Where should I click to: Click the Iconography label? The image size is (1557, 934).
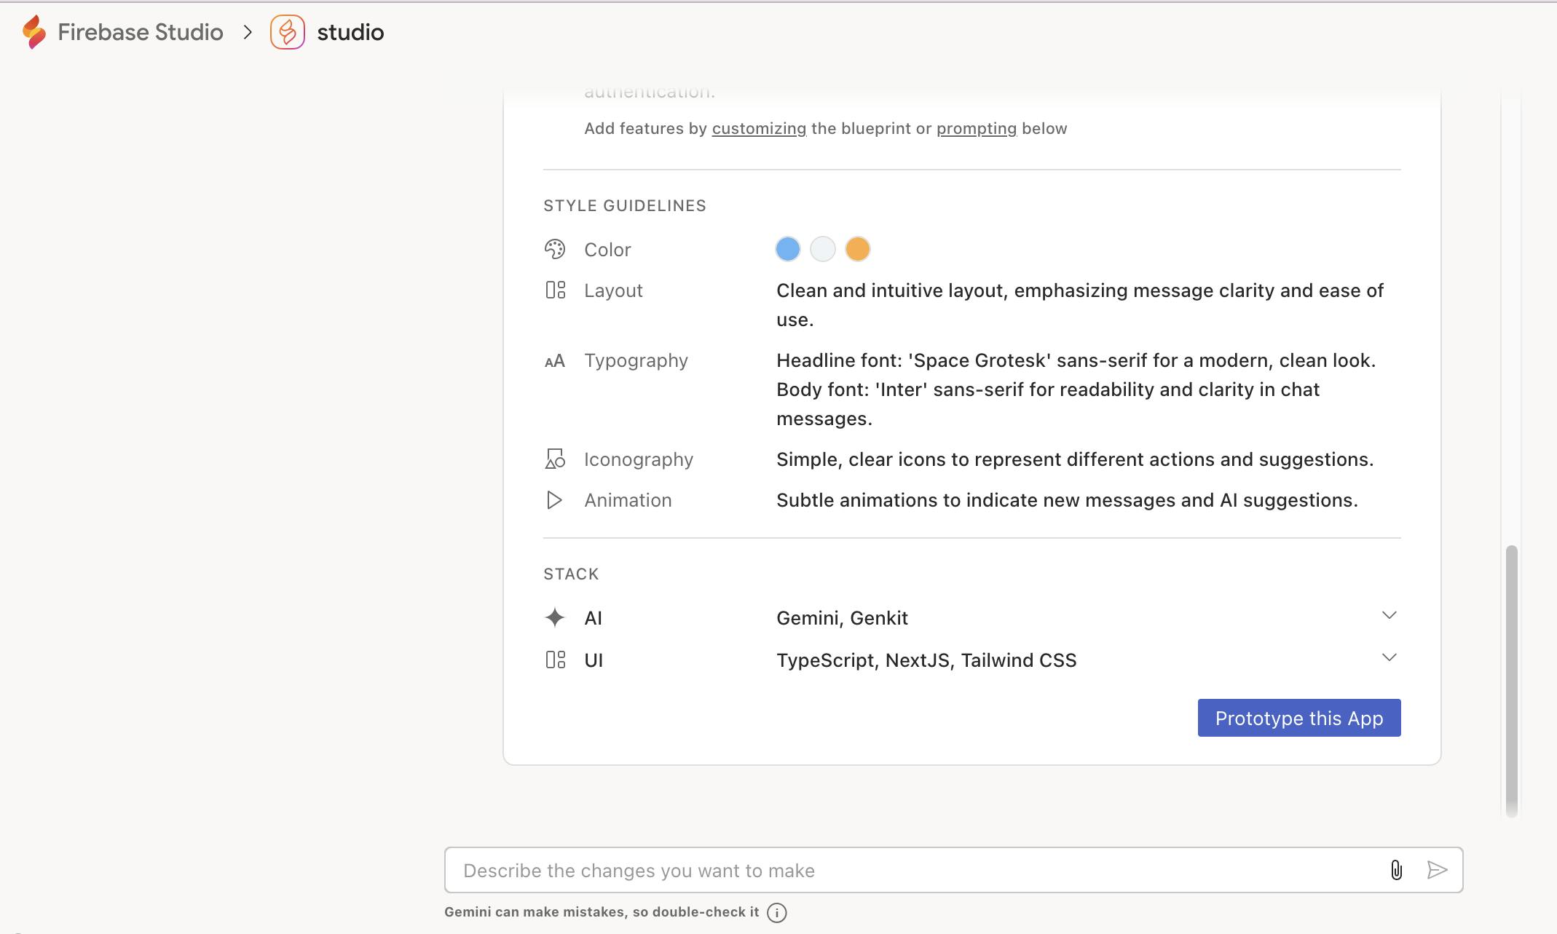point(639,459)
